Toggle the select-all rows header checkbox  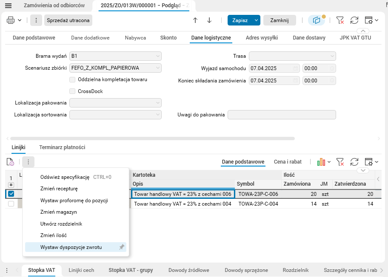coord(11,185)
